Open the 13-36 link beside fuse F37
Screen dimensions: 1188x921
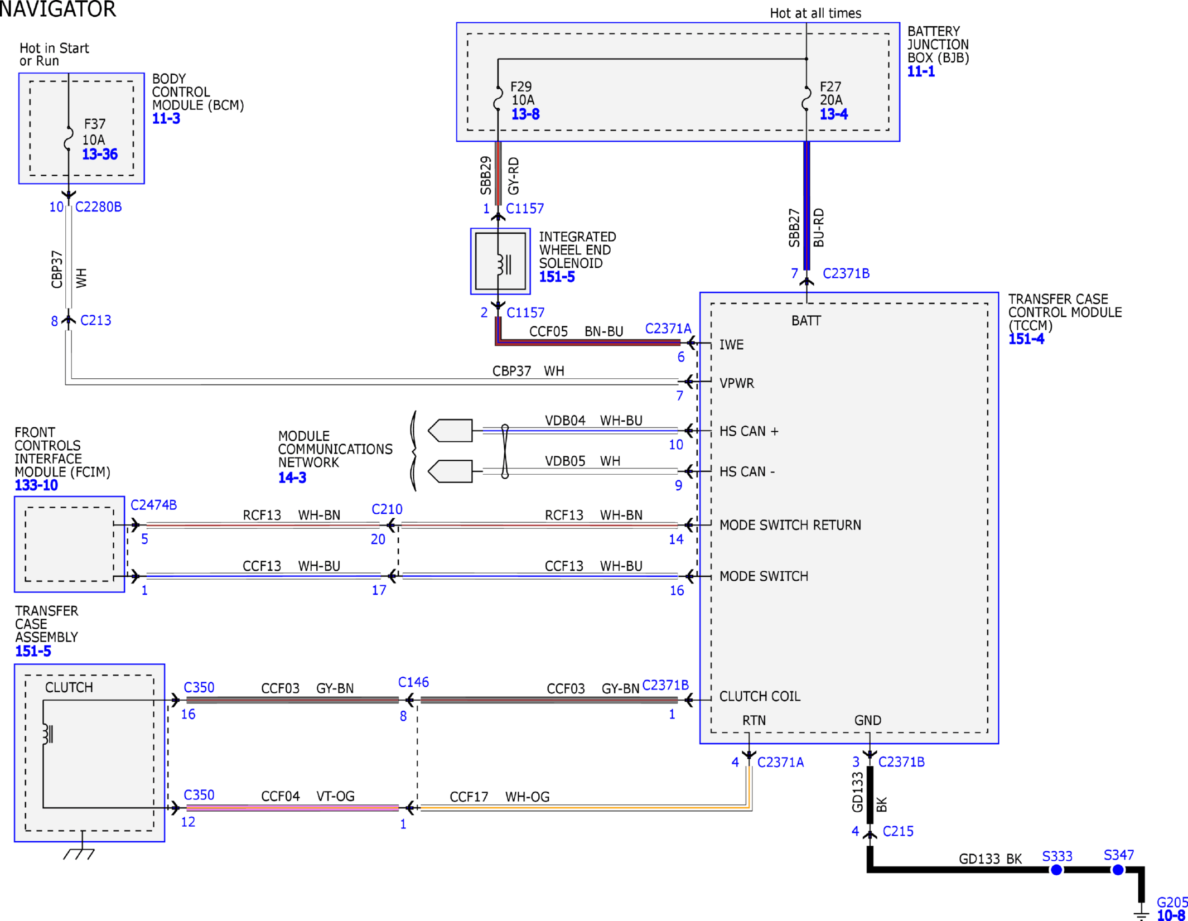point(100,154)
